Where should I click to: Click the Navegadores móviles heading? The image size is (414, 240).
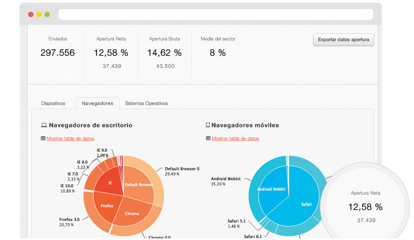tap(245, 125)
